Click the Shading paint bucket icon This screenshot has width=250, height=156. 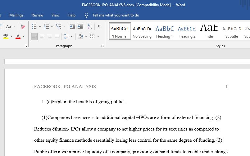80,37
